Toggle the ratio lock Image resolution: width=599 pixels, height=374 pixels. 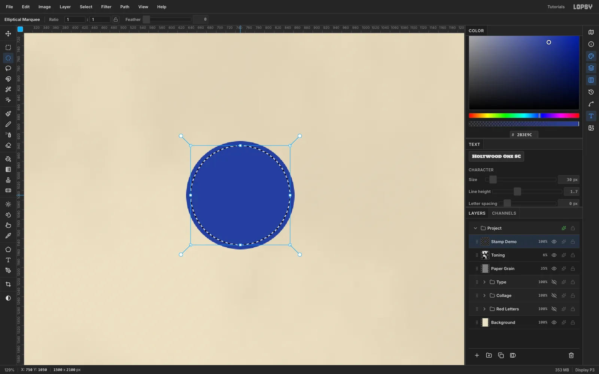[116, 19]
